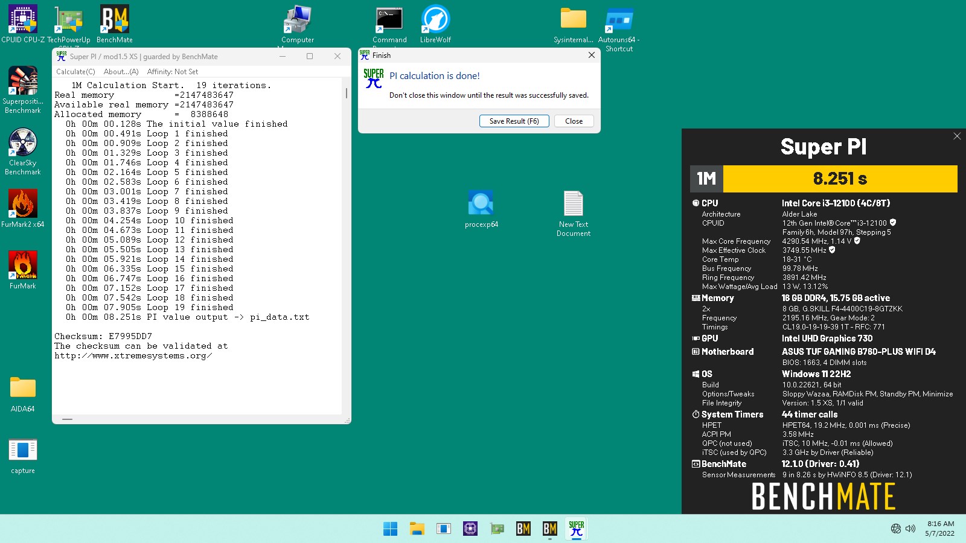Image resolution: width=966 pixels, height=543 pixels.
Task: Click the 44 timer calls text
Action: pos(810,414)
